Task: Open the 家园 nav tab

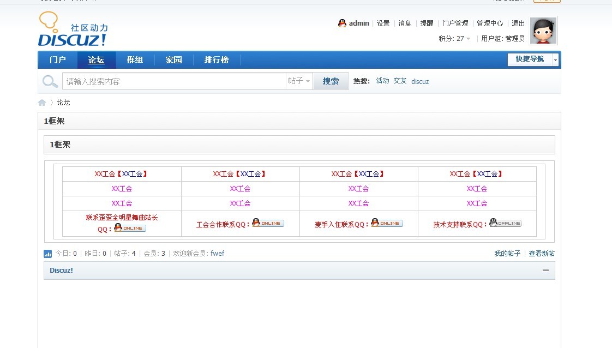Action: 173,59
